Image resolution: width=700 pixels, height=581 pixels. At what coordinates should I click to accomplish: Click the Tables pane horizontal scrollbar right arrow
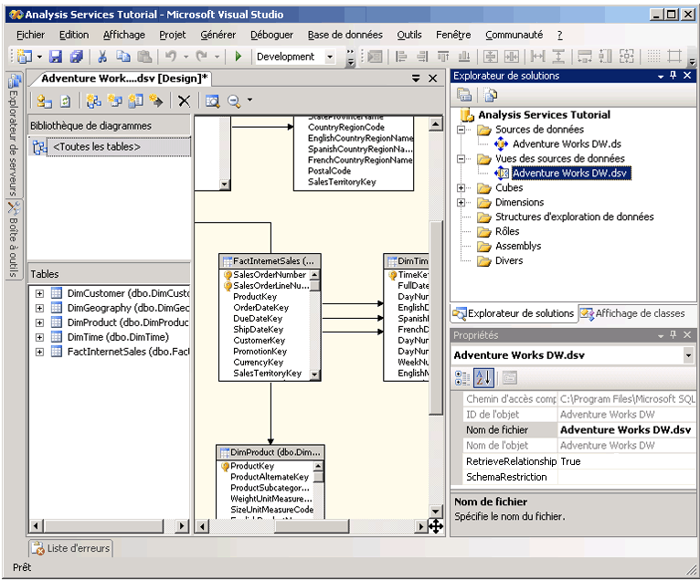coord(181,526)
